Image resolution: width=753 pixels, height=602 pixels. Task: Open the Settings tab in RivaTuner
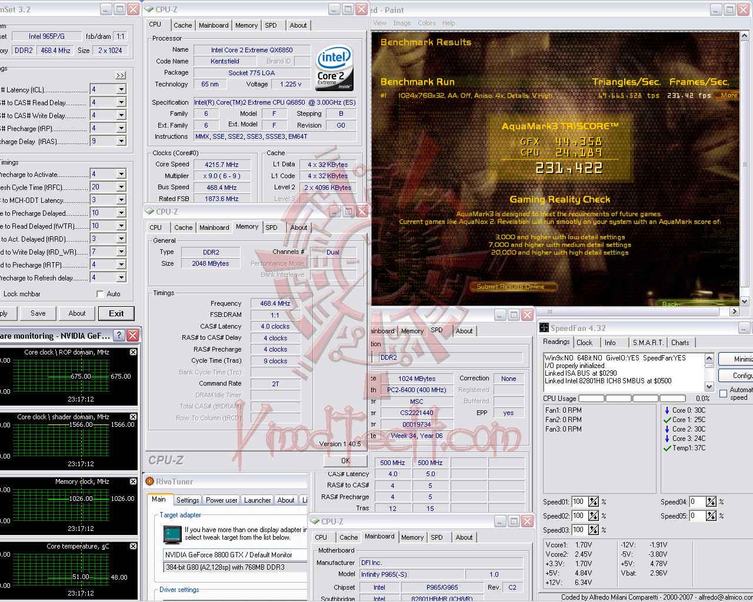click(x=188, y=500)
